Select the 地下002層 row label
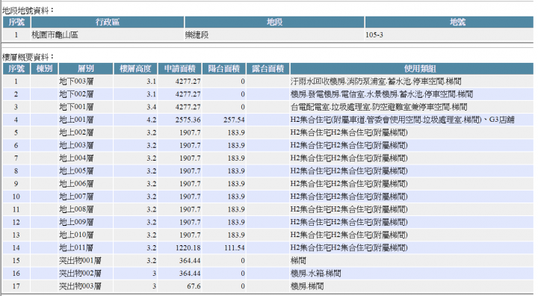538x296 pixels. coord(76,94)
